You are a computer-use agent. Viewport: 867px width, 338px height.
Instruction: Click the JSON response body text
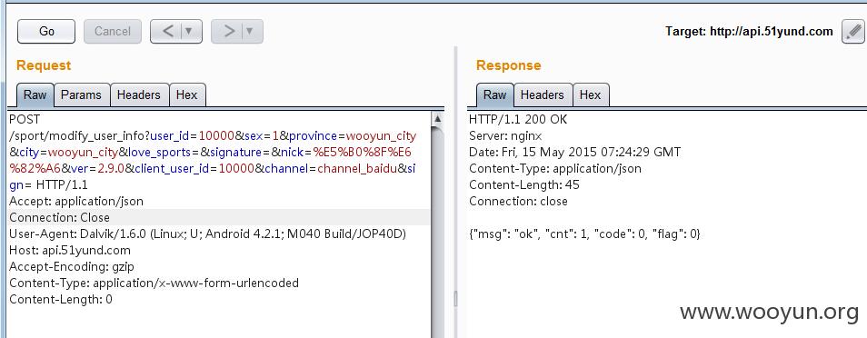click(x=585, y=234)
